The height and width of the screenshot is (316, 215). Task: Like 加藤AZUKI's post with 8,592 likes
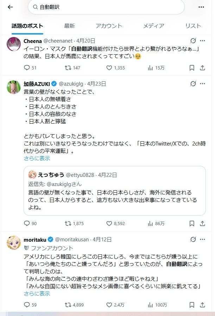point(109,223)
